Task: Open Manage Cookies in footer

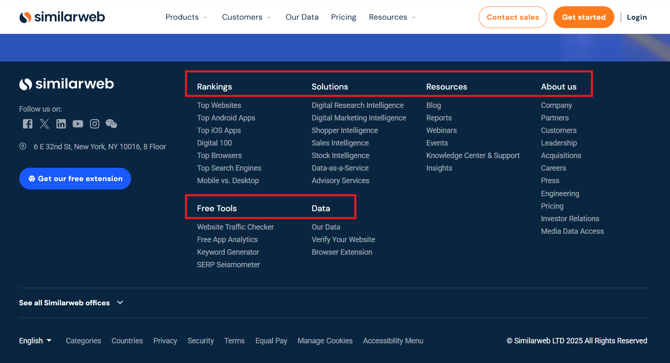Action: 325,341
